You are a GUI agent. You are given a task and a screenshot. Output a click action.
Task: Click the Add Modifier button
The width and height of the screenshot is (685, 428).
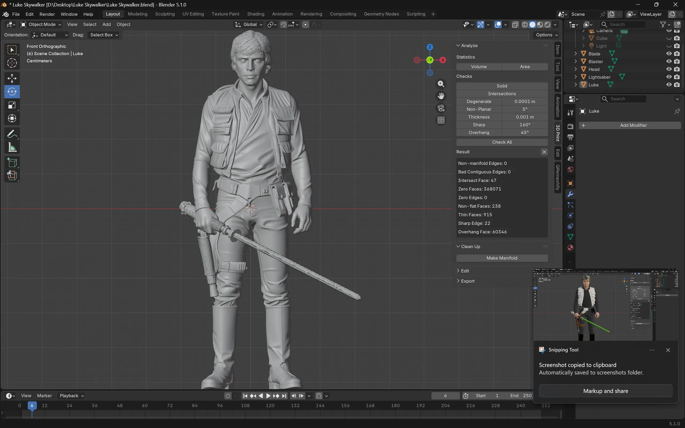630,125
